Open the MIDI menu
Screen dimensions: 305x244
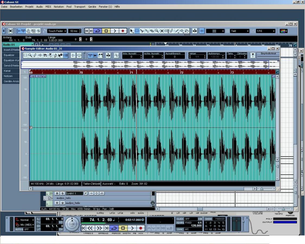[x=48, y=7]
